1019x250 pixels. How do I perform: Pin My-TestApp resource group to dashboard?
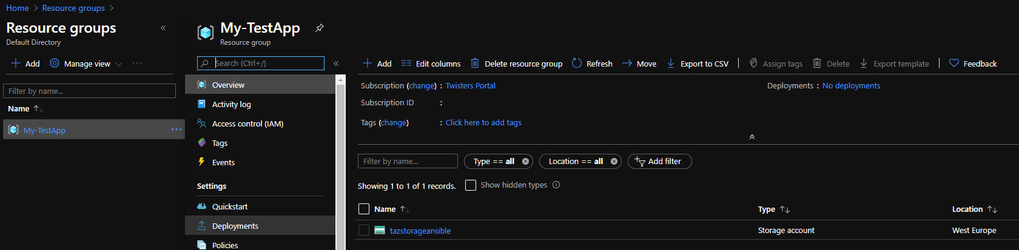(320, 28)
